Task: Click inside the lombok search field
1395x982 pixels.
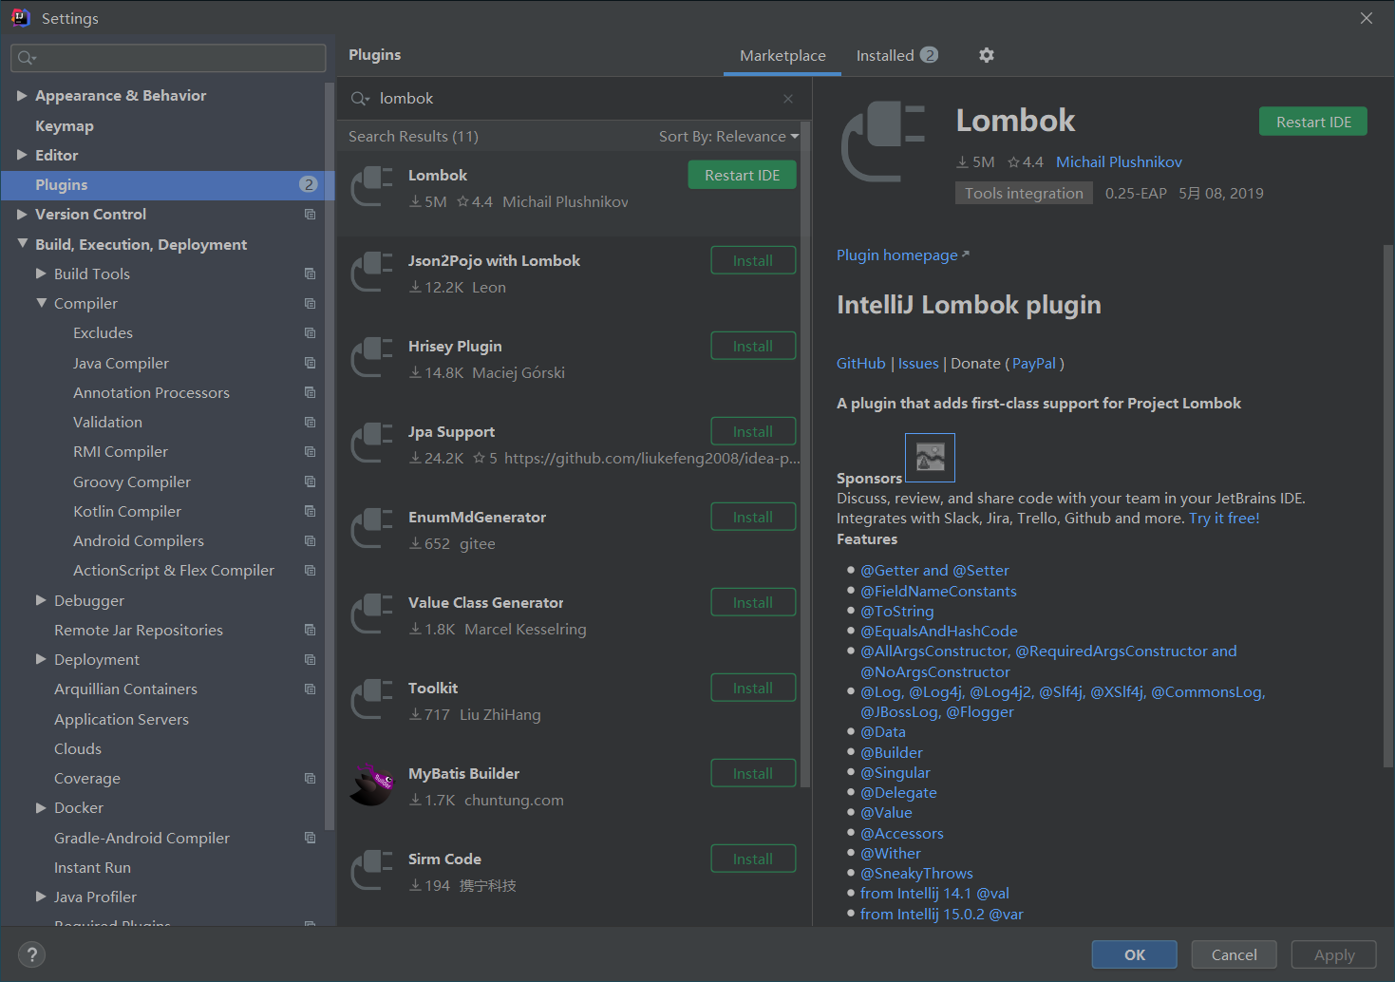Action: tap(570, 98)
